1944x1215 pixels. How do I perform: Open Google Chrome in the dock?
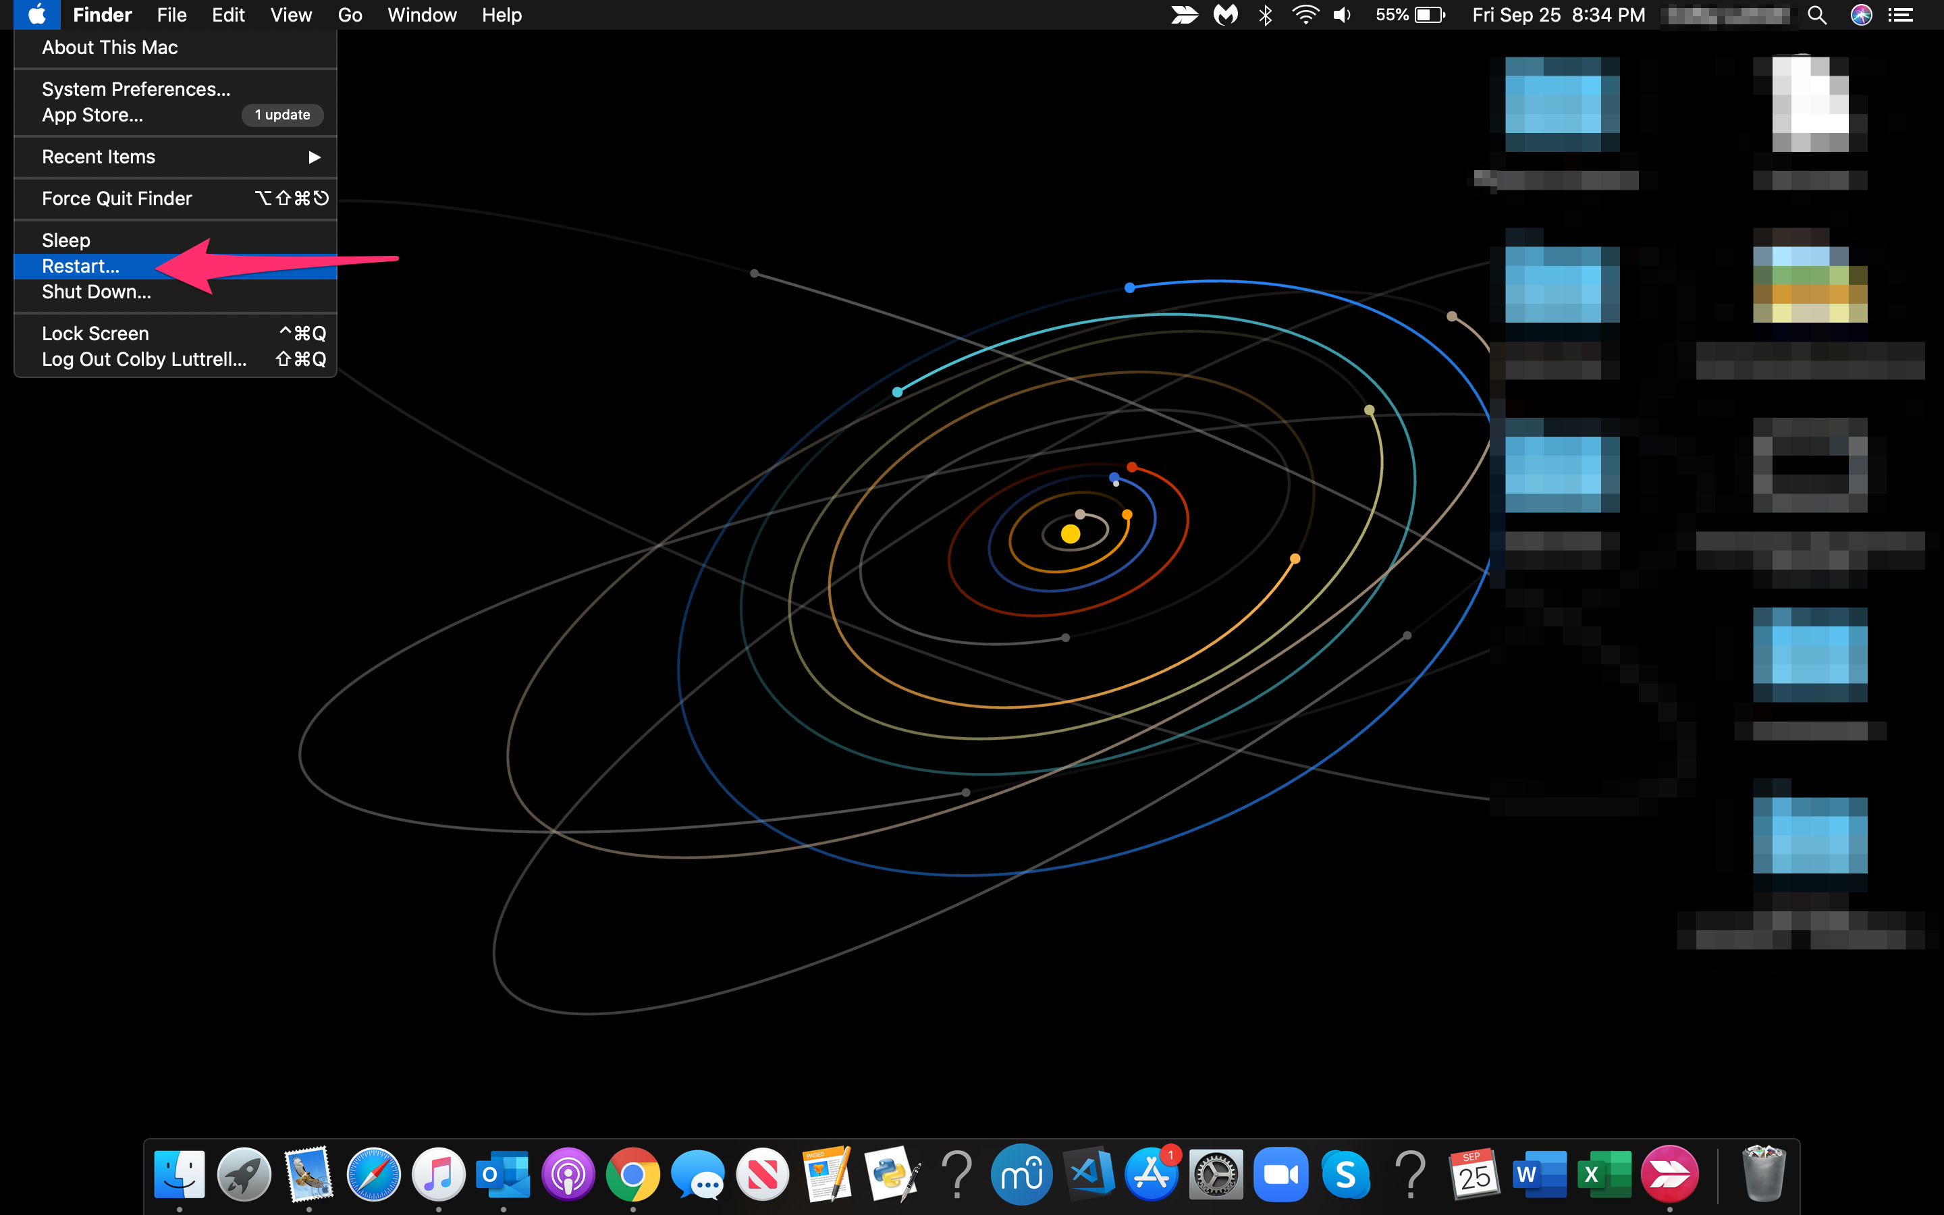(633, 1174)
